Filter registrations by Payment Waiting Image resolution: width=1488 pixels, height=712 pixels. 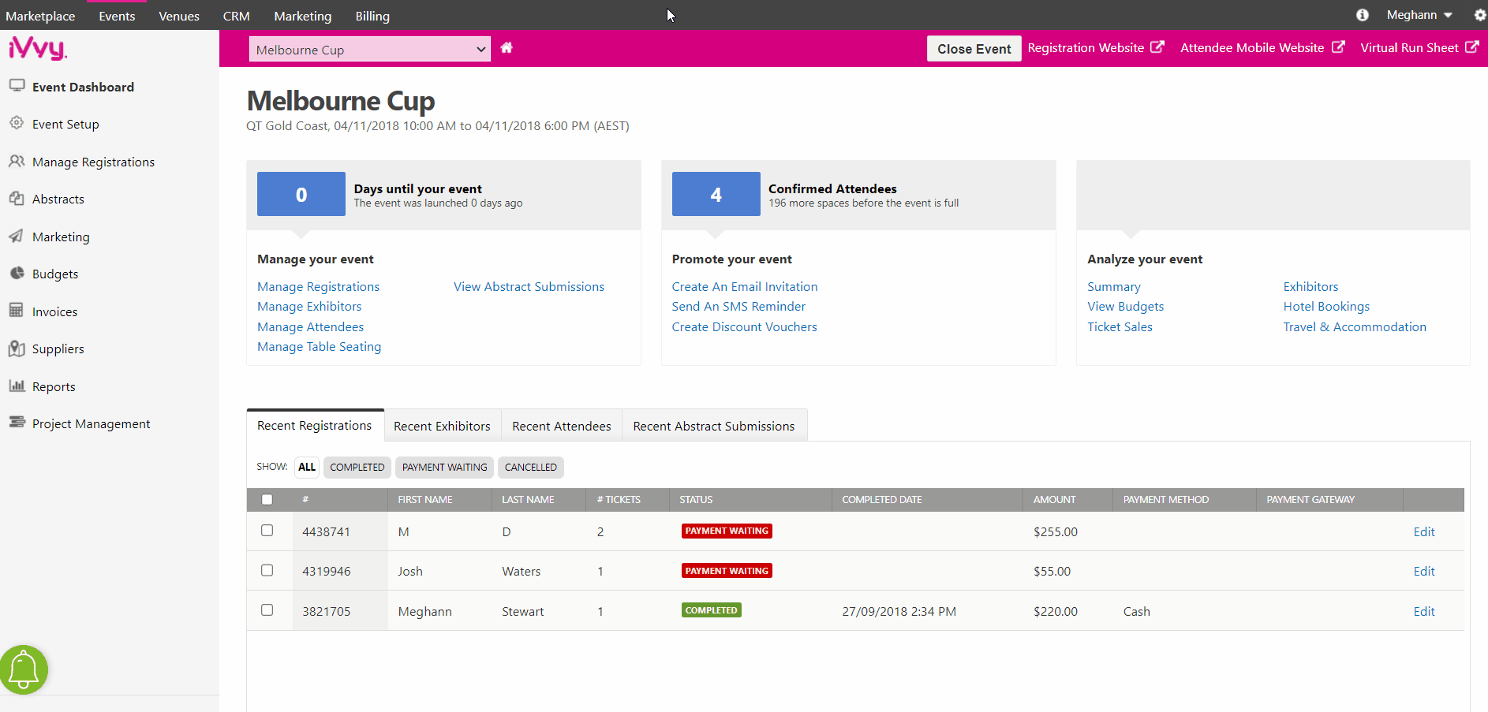point(444,467)
